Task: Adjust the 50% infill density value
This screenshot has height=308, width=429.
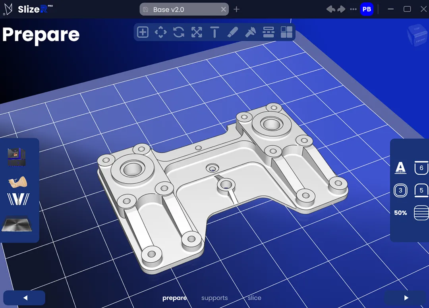Action: [400, 213]
